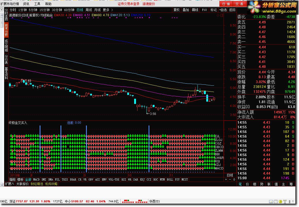Click the 行情 button at the top right
Viewport: 299px width, 207px height.
(226, 4)
